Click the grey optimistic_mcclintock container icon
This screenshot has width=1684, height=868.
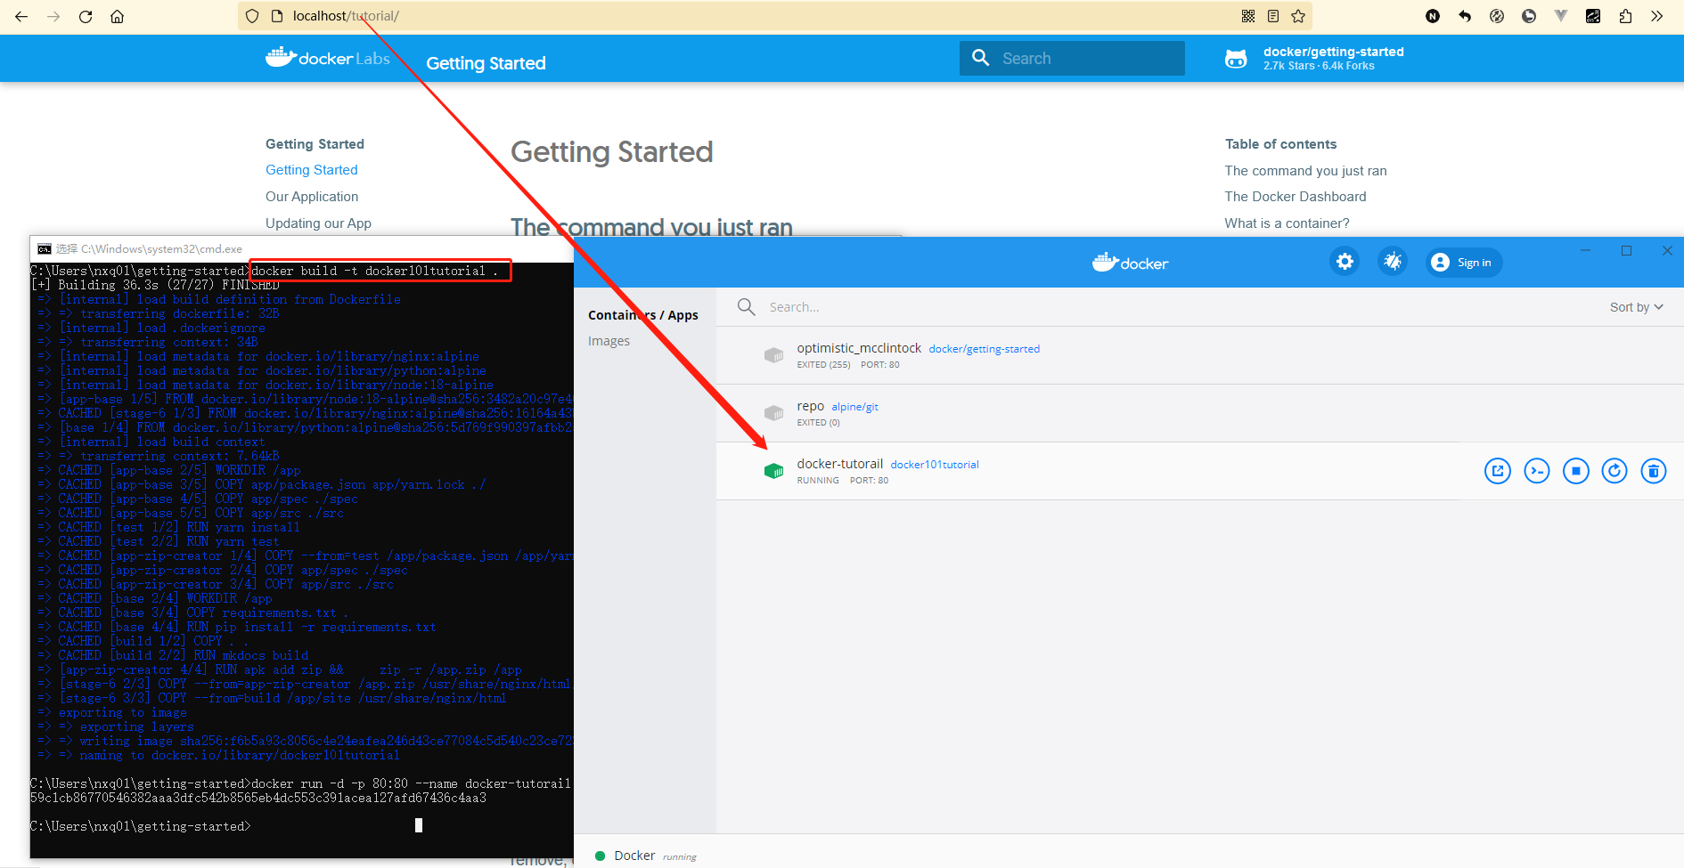click(773, 355)
